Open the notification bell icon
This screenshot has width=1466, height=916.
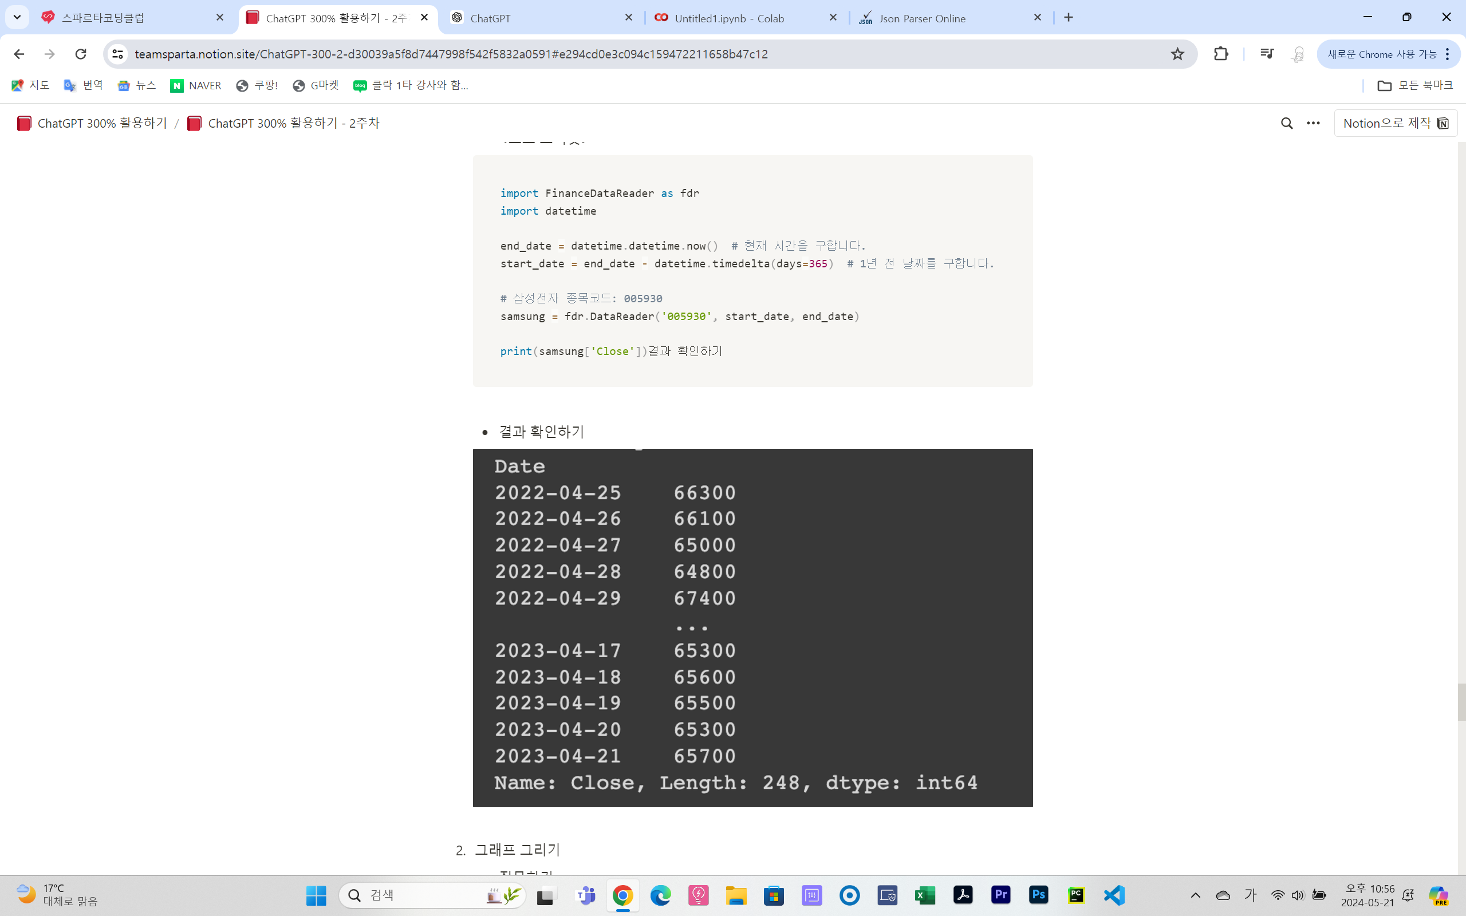(1408, 895)
